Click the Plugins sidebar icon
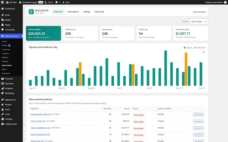The height and width of the screenshot is (142, 228). coord(2,104)
